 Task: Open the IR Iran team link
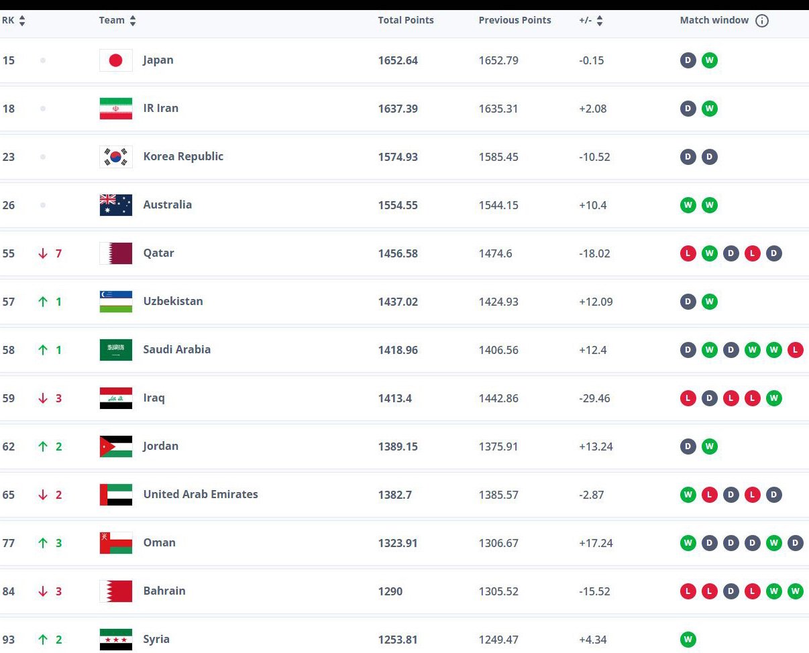[161, 108]
